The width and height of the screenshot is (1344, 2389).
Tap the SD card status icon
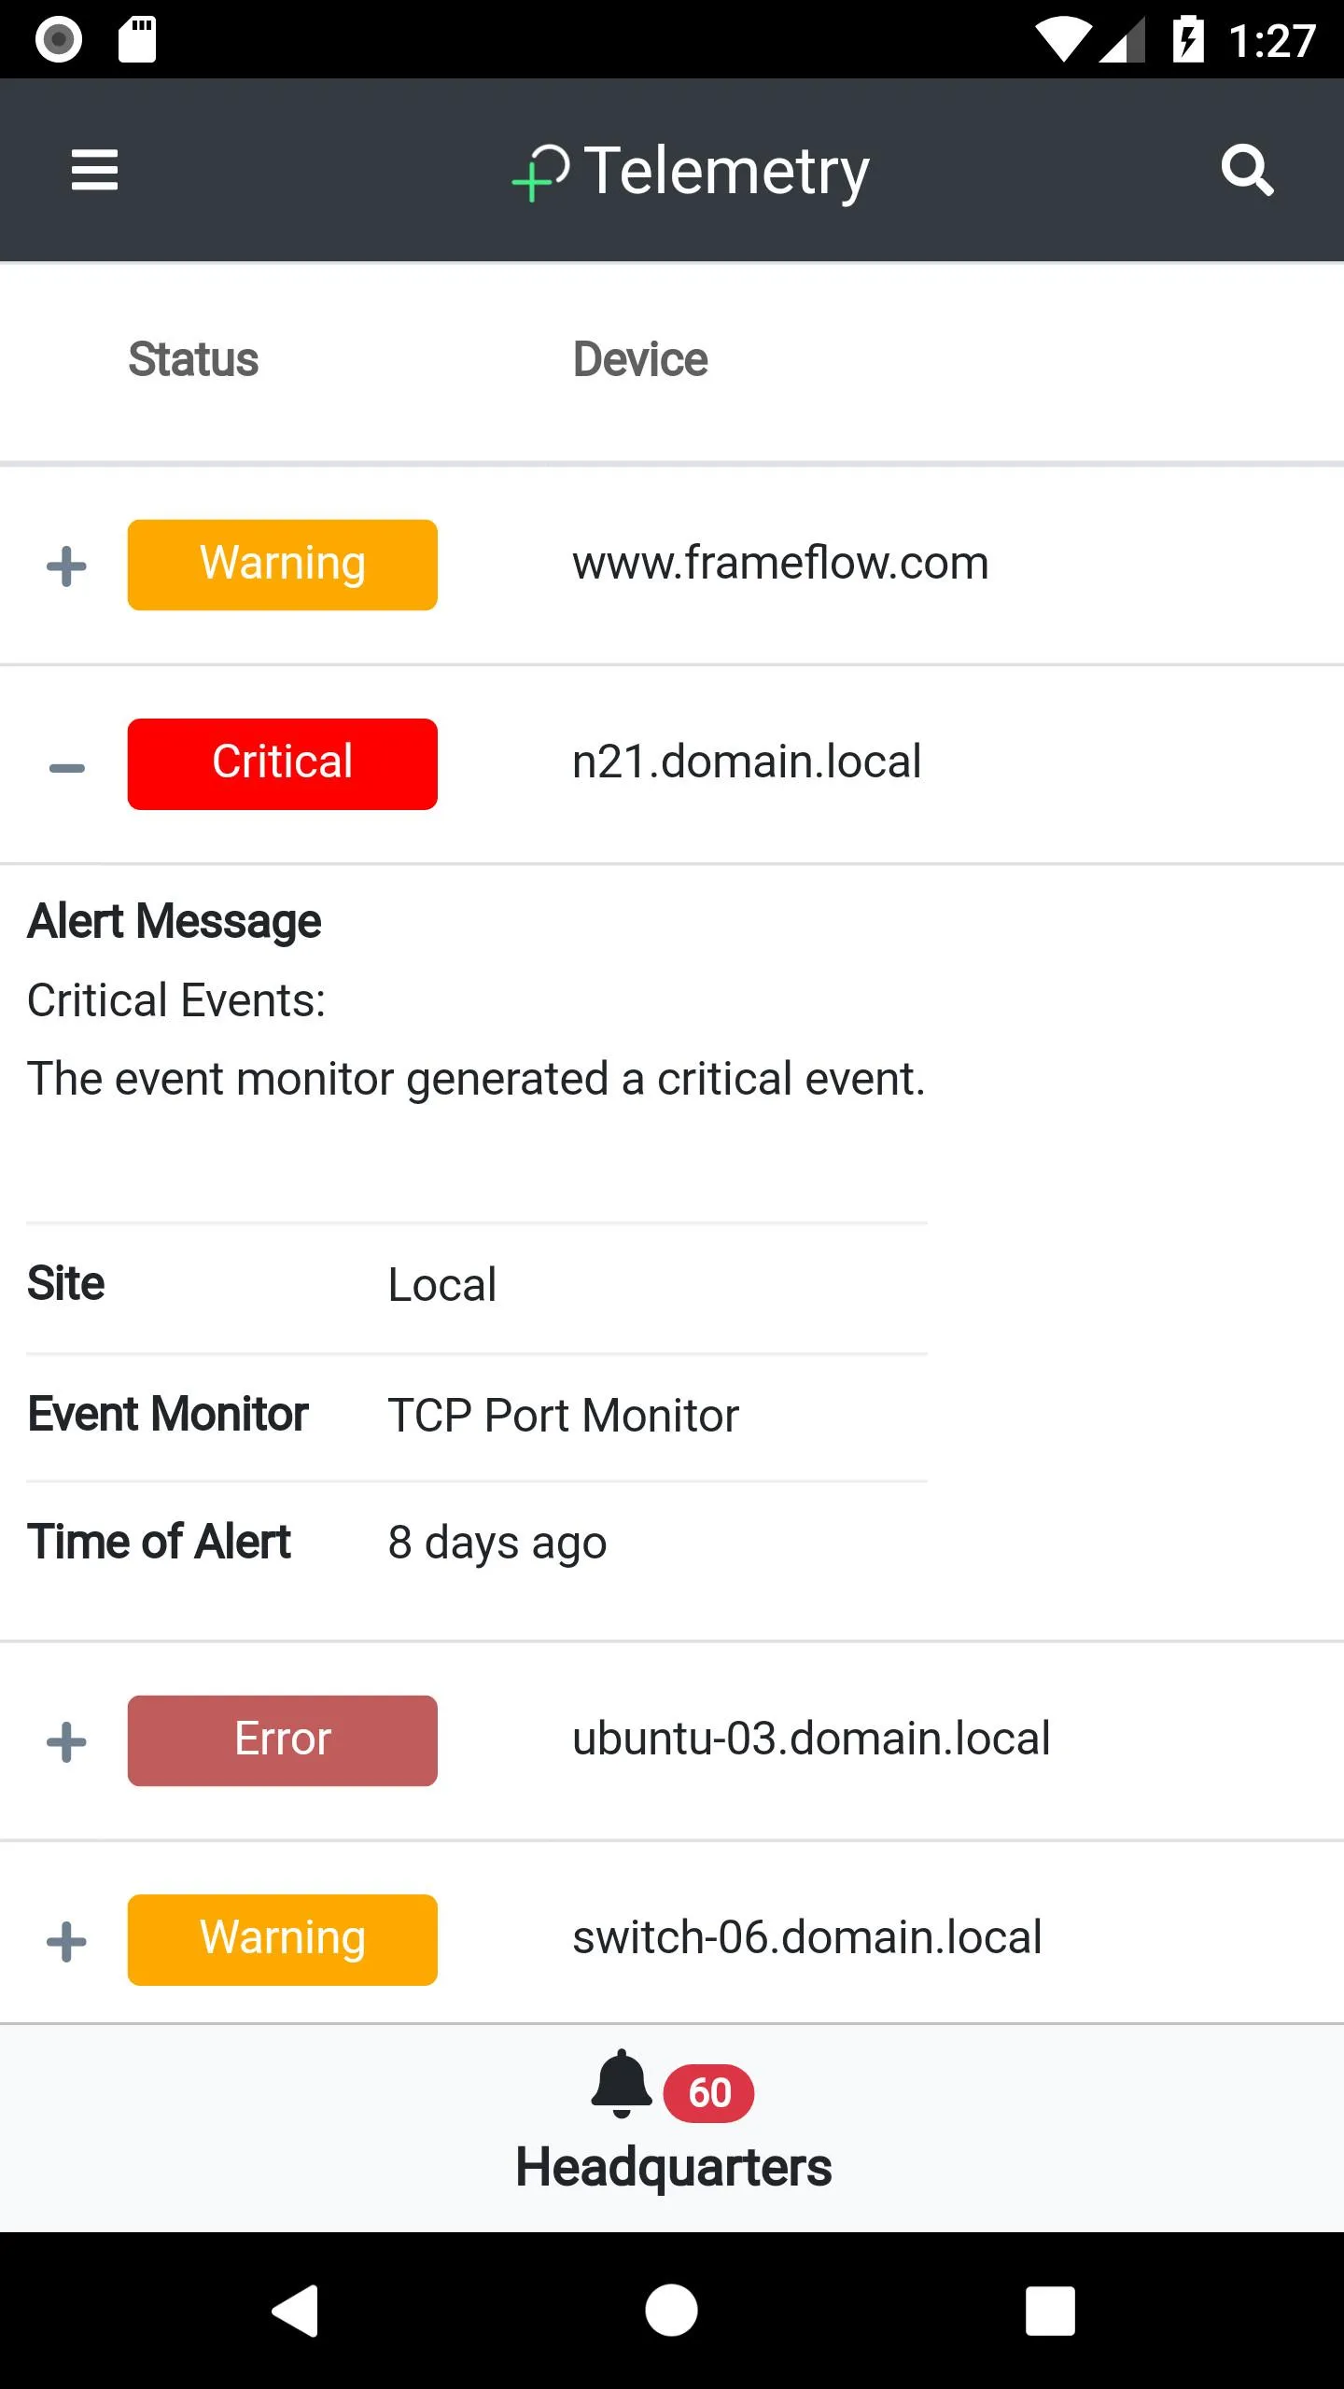pyautogui.click(x=137, y=39)
